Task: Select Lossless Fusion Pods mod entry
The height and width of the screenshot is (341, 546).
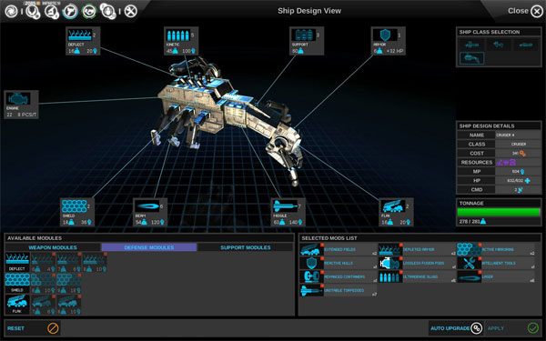Action: pyautogui.click(x=417, y=263)
